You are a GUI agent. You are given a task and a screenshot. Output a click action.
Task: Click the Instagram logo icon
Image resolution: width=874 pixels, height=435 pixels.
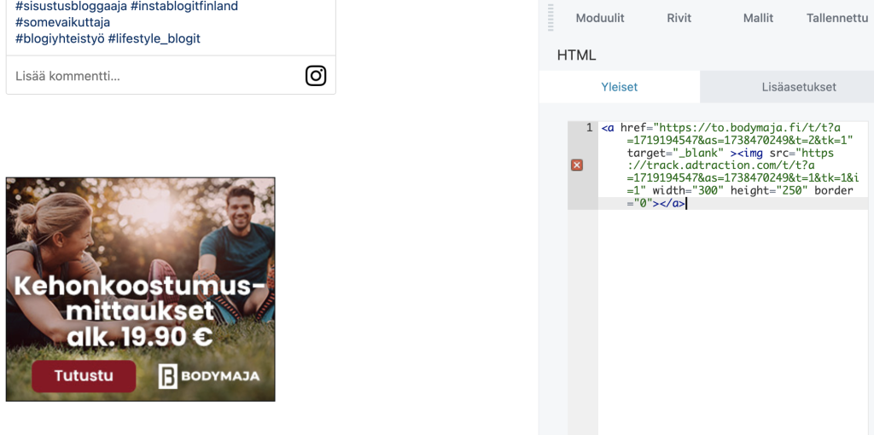pyautogui.click(x=316, y=76)
